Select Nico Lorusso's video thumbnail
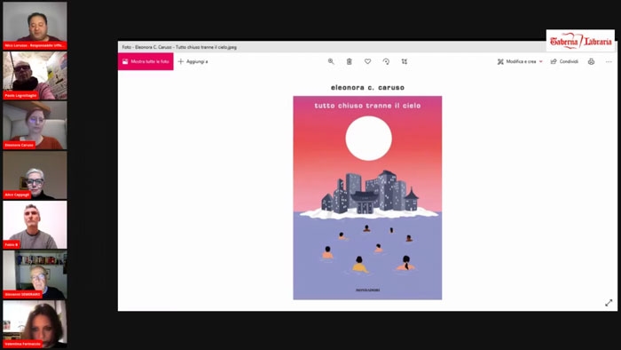621x350 pixels. tap(35, 26)
